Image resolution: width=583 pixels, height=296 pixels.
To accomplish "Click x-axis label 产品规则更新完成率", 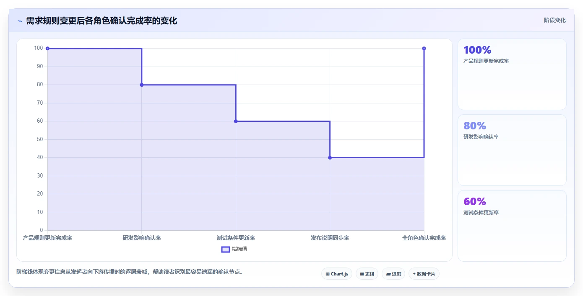I will 47,238.
